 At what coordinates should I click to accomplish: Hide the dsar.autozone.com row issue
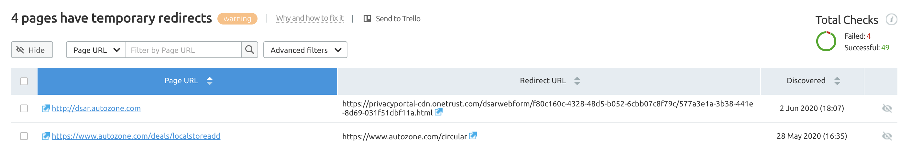coord(887,108)
